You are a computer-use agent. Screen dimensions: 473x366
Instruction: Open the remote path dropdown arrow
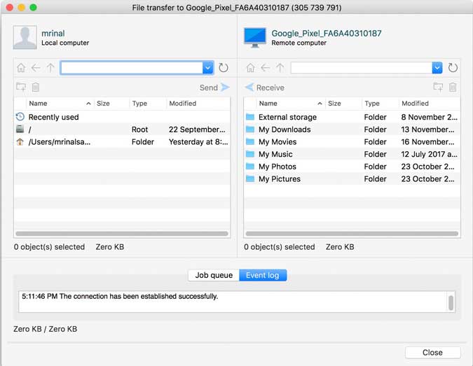point(437,68)
